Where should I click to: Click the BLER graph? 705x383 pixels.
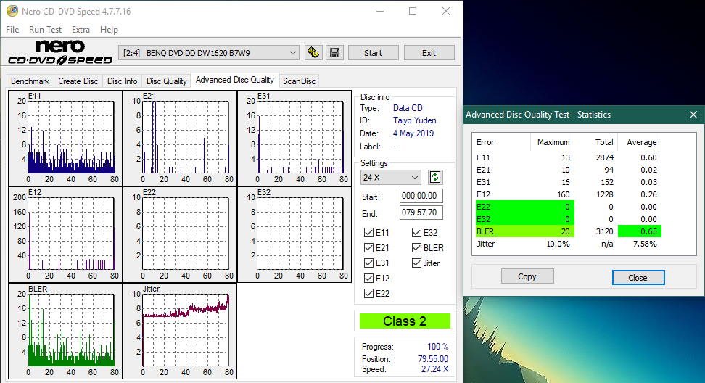65,331
